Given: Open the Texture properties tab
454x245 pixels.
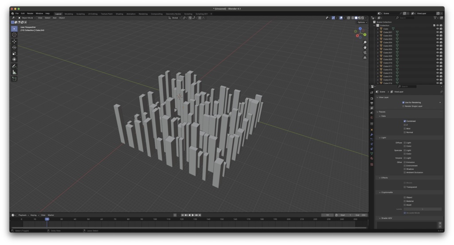Looking at the screenshot, I should pos(372,164).
